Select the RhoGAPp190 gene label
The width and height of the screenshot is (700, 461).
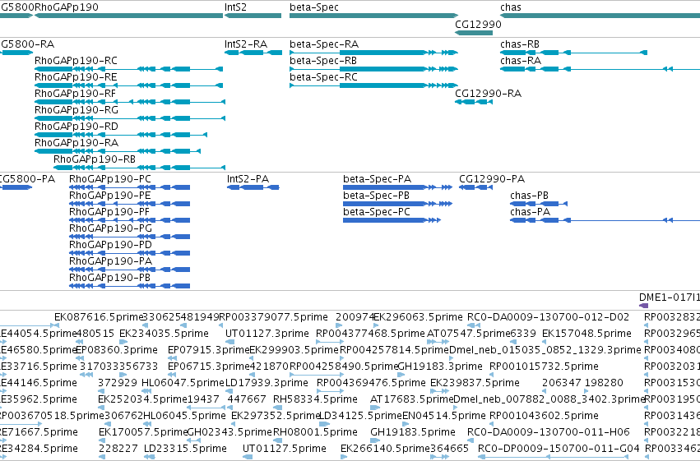[x=67, y=7]
